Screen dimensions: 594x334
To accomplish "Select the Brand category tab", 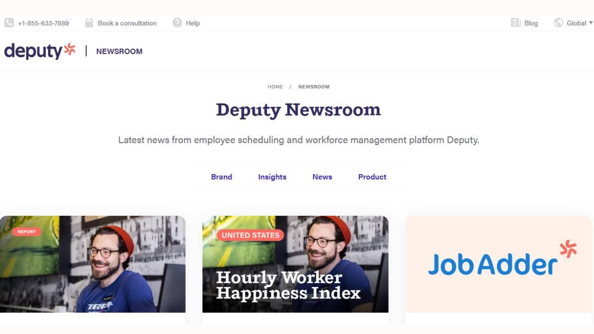I will [221, 177].
